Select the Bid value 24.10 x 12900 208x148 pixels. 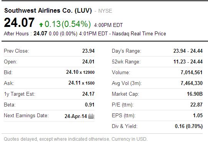[x=80, y=72]
